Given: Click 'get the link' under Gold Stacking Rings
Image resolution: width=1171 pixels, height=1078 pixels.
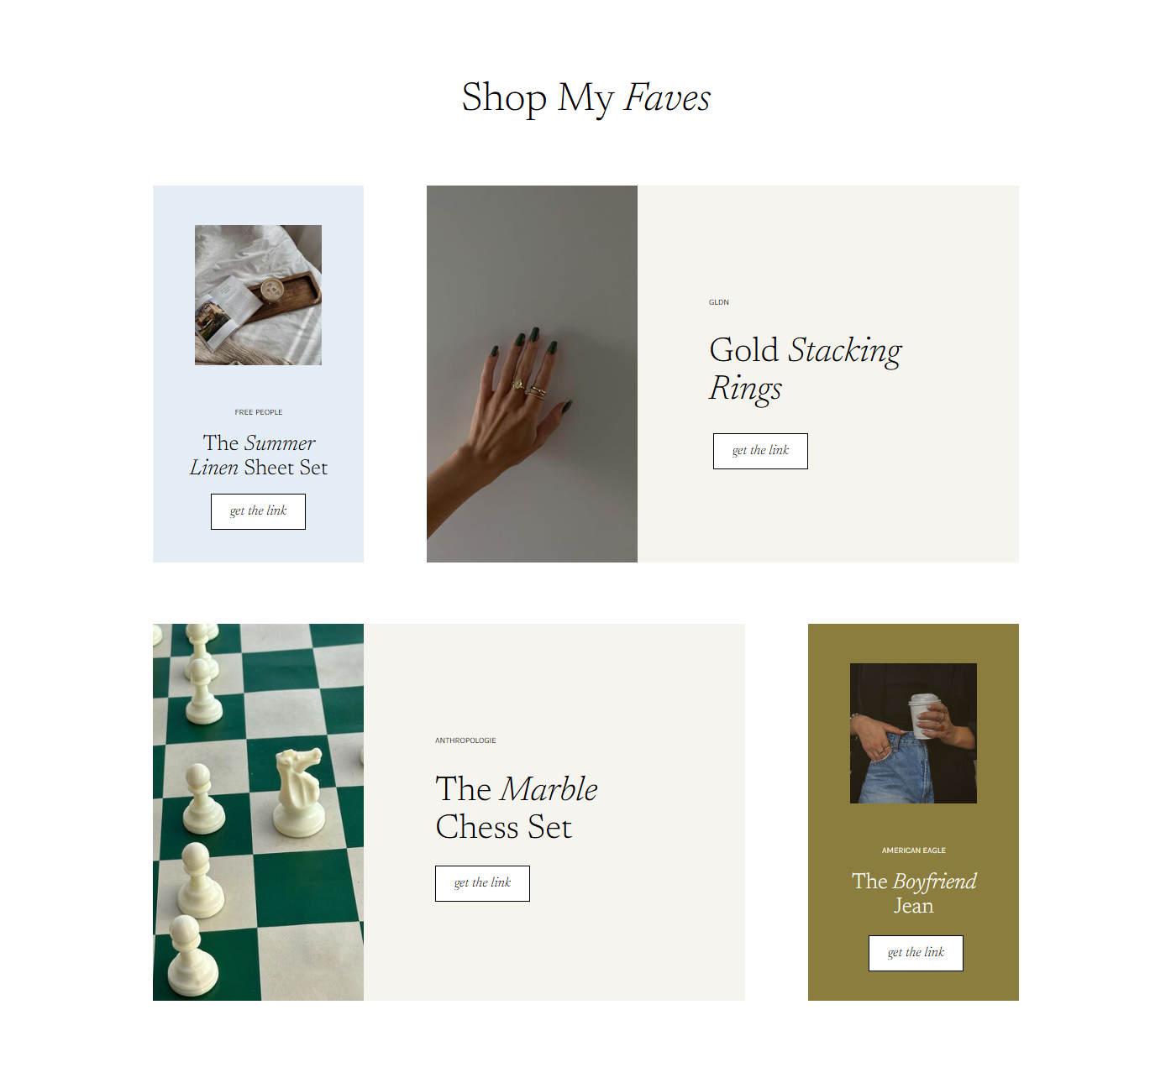Looking at the screenshot, I should 760,451.
